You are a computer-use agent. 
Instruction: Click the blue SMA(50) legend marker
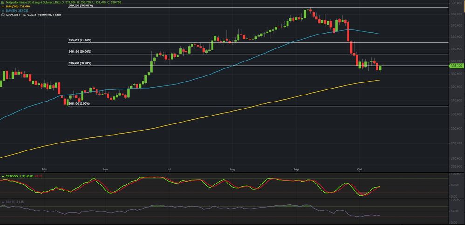[x=3, y=11]
